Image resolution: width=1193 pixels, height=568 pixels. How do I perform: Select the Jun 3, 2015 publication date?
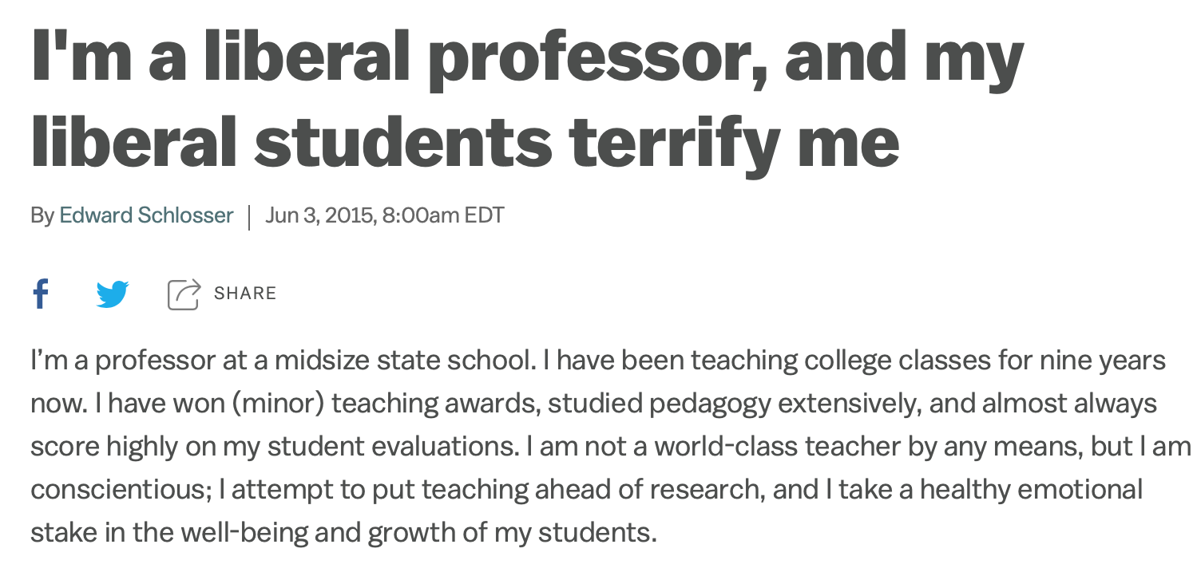pos(320,215)
